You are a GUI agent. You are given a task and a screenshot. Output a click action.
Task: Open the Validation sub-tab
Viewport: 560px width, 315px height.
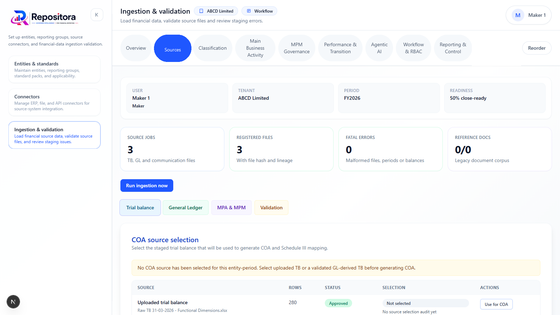click(x=271, y=208)
